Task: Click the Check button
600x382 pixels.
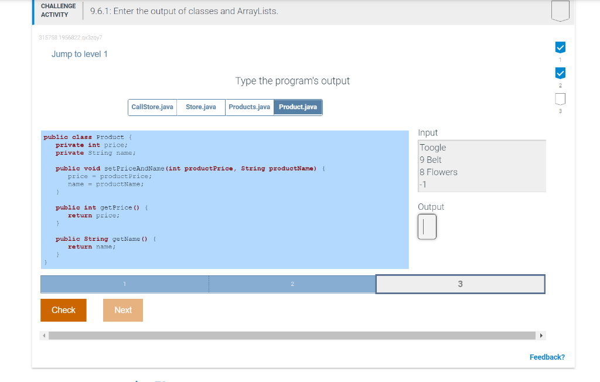Action: pos(63,310)
